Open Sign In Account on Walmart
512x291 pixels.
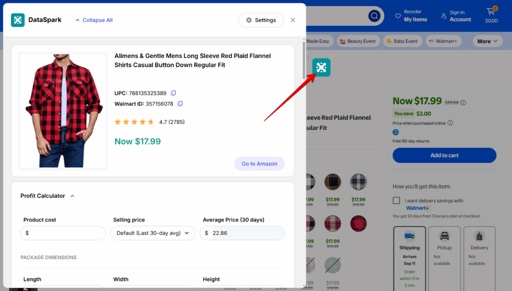pos(456,15)
